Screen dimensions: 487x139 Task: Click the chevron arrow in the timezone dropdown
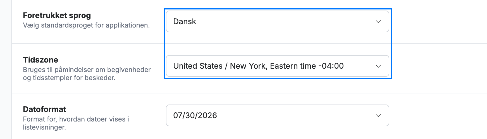coord(378,66)
